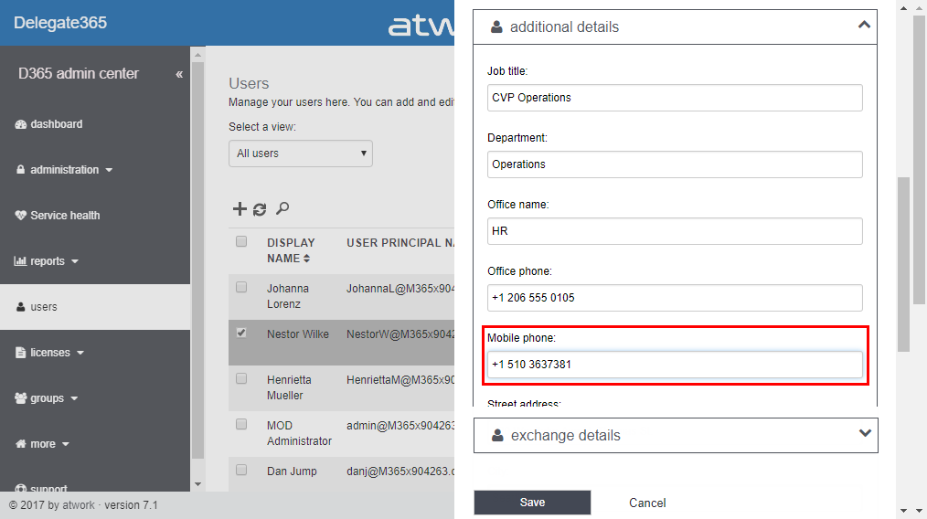927x519 pixels.
Task: Toggle the select-all users header checkbox
Action: tap(241, 242)
